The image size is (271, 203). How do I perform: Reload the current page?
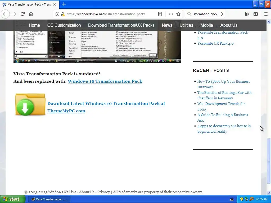[22, 14]
